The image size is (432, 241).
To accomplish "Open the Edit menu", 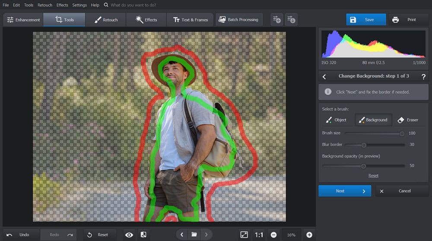I will click(x=16, y=5).
